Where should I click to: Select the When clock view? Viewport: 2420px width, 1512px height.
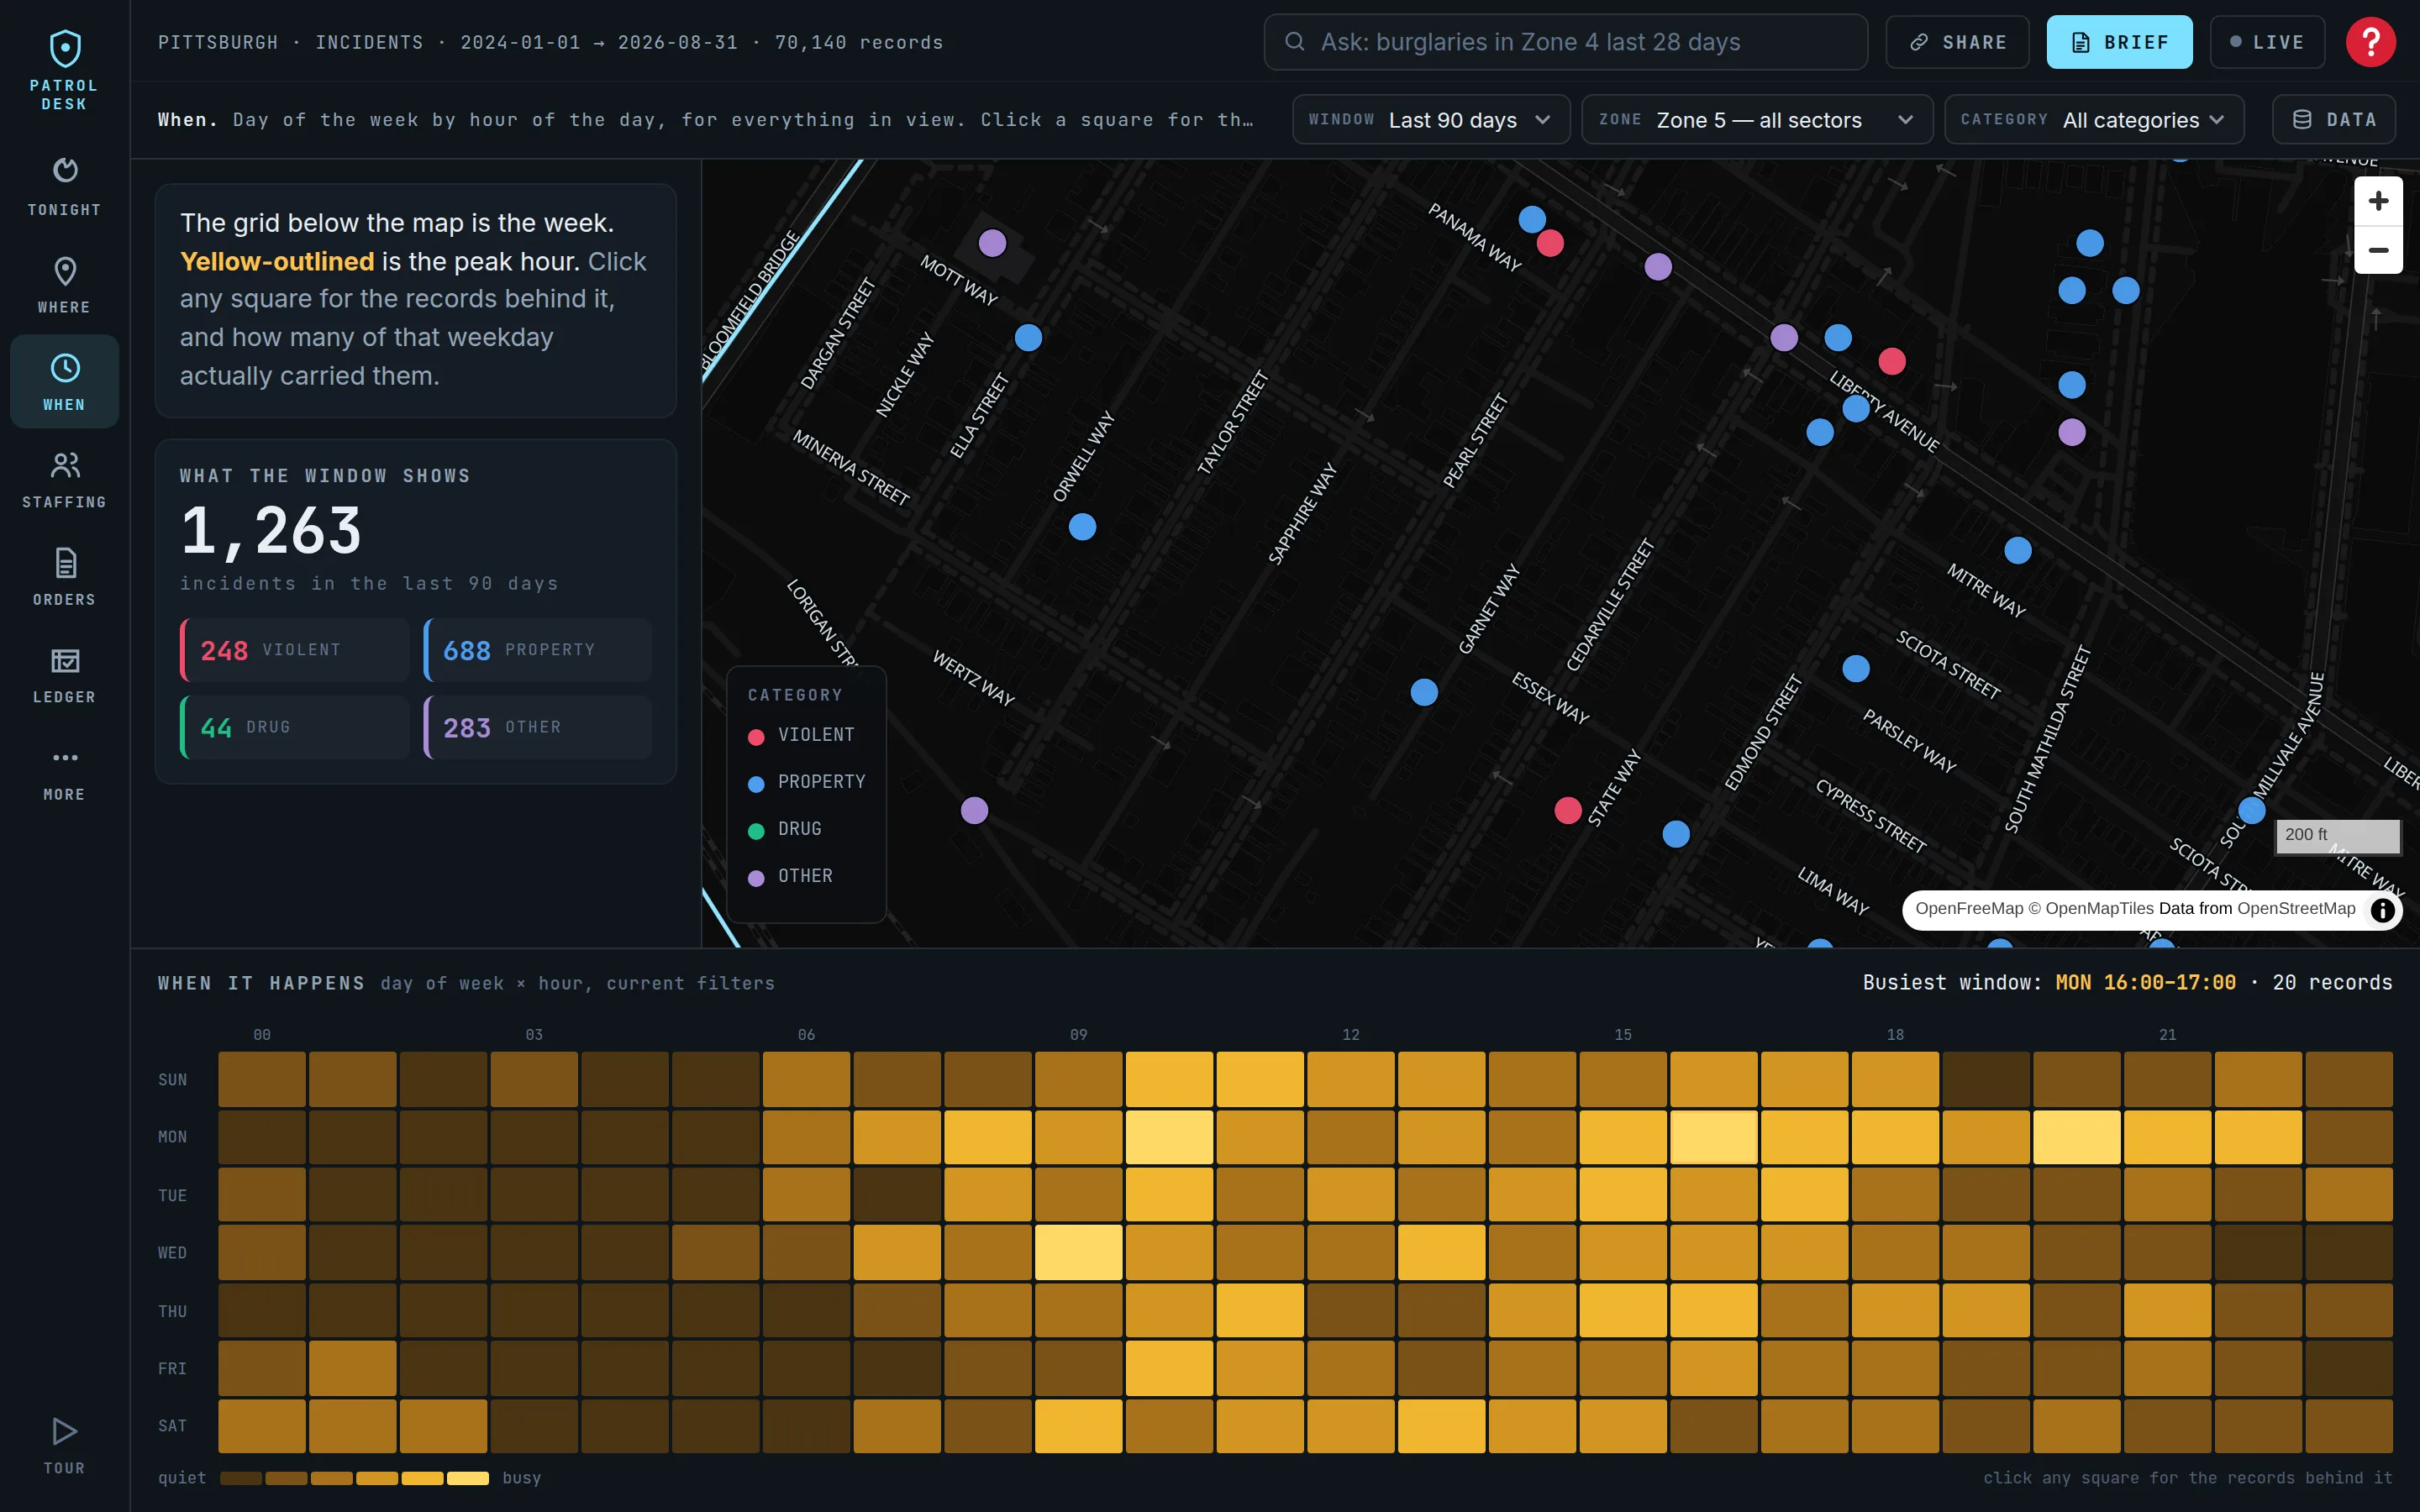[64, 381]
